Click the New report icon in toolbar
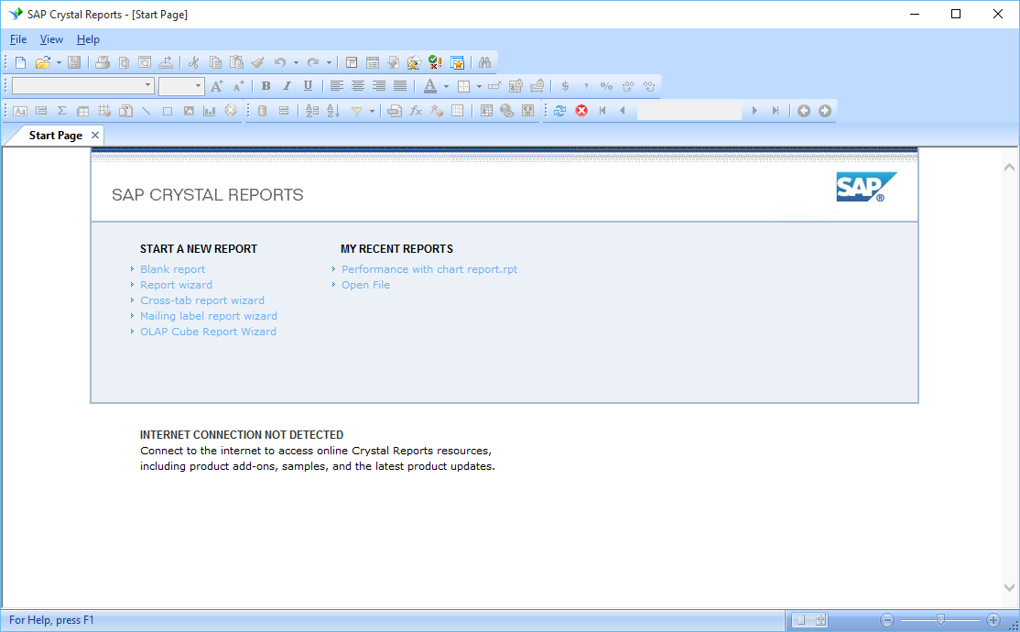 [20, 62]
